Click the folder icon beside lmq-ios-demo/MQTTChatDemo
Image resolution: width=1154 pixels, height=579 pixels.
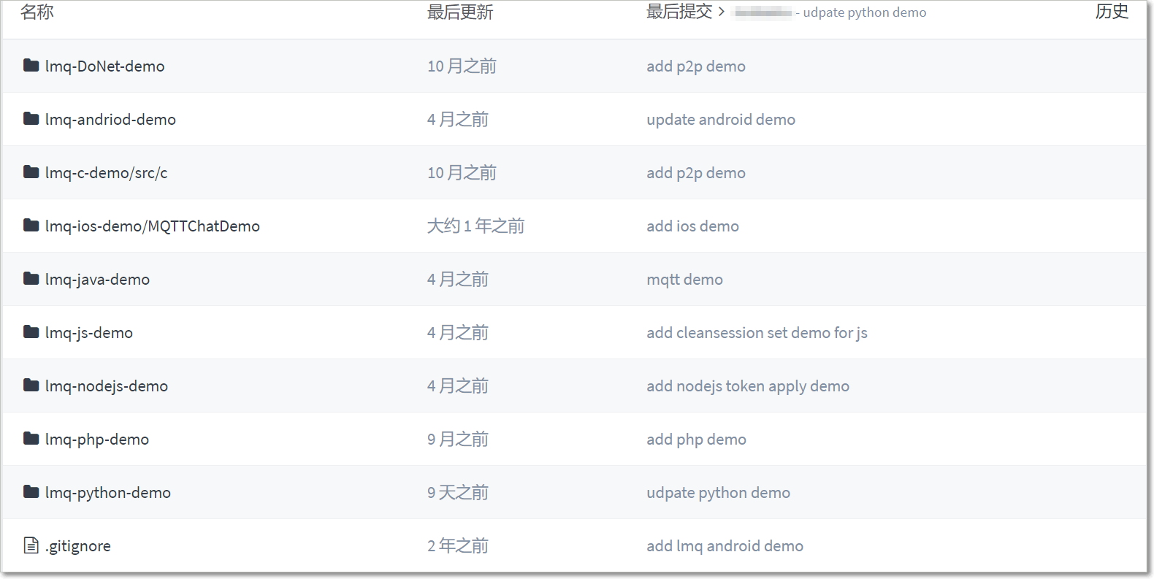[x=31, y=226]
